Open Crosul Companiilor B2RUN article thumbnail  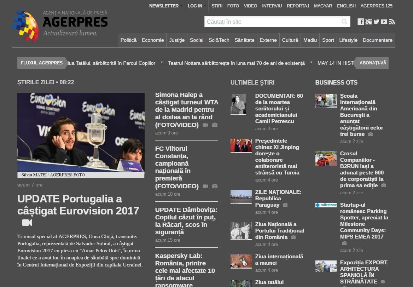326,159
